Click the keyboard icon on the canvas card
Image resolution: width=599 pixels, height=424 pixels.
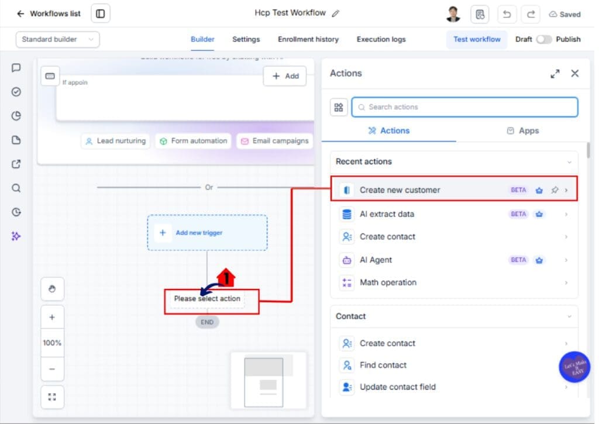tap(50, 76)
